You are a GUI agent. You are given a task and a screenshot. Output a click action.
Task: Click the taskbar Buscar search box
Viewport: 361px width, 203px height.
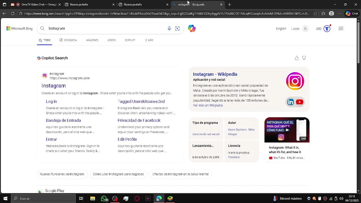(x=43, y=198)
